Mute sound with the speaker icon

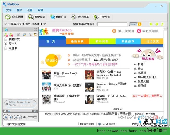pos(25,117)
